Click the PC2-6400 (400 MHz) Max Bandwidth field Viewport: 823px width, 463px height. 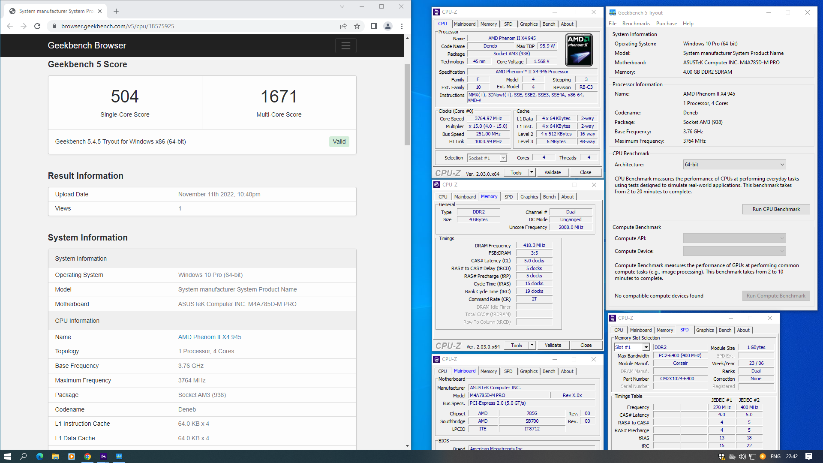[x=680, y=356]
